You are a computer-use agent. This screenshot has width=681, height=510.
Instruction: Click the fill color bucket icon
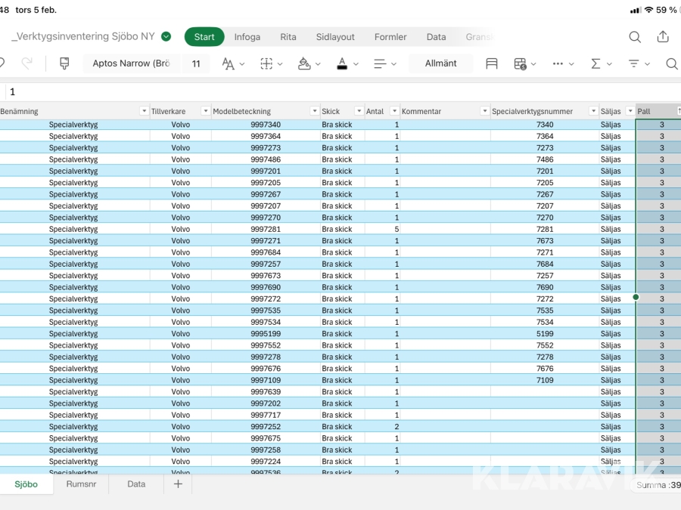[x=304, y=63]
